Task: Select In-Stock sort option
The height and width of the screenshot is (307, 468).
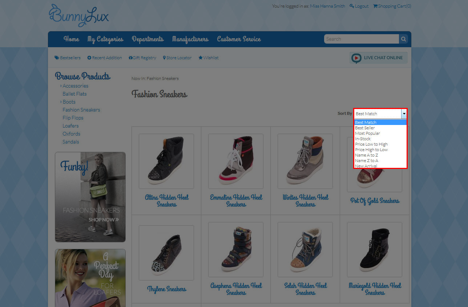Action: coord(380,139)
